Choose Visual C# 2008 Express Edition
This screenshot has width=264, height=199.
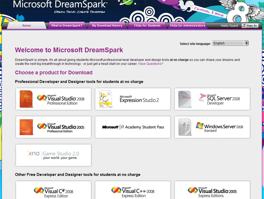pos(54,190)
